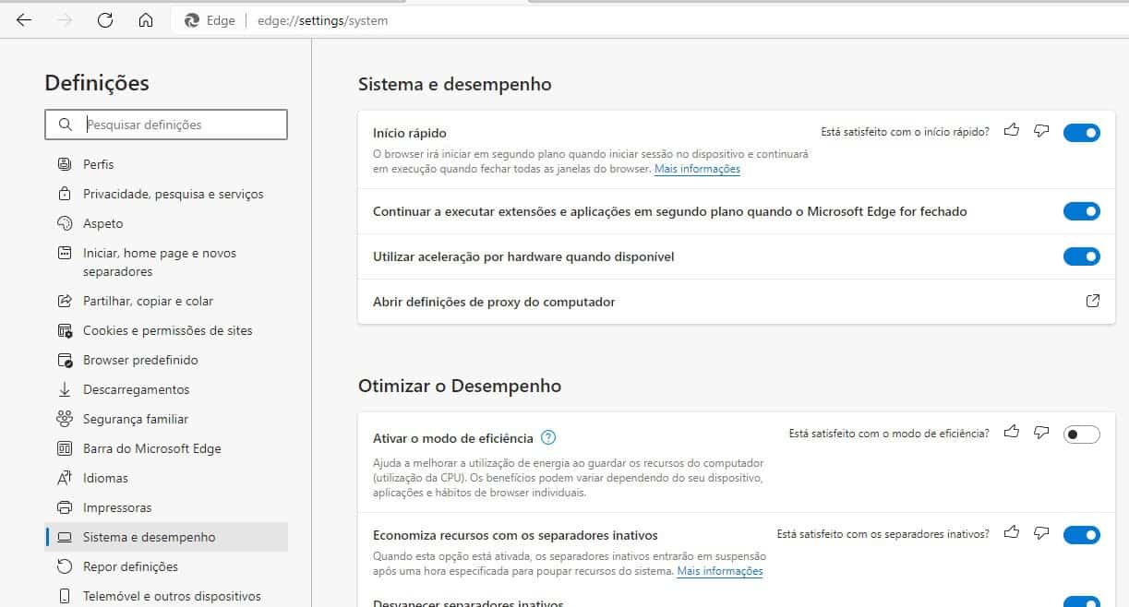Screen dimensions: 1129x607
Task: Click the browser back arrow
Action: coord(24,20)
